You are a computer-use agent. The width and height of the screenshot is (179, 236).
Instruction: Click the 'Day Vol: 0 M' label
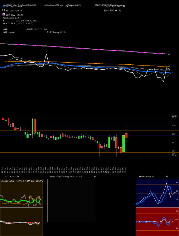(112, 11)
